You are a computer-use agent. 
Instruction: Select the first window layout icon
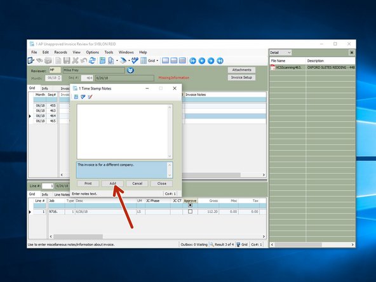point(165,61)
